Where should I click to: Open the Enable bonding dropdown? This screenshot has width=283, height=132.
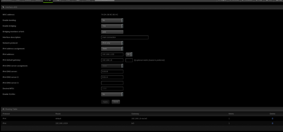[x=112, y=20]
